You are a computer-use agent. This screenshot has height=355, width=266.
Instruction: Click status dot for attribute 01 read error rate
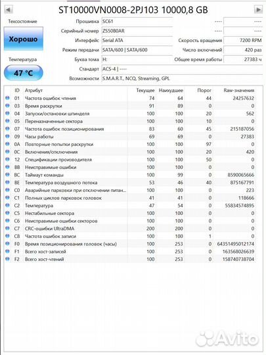tap(7, 98)
